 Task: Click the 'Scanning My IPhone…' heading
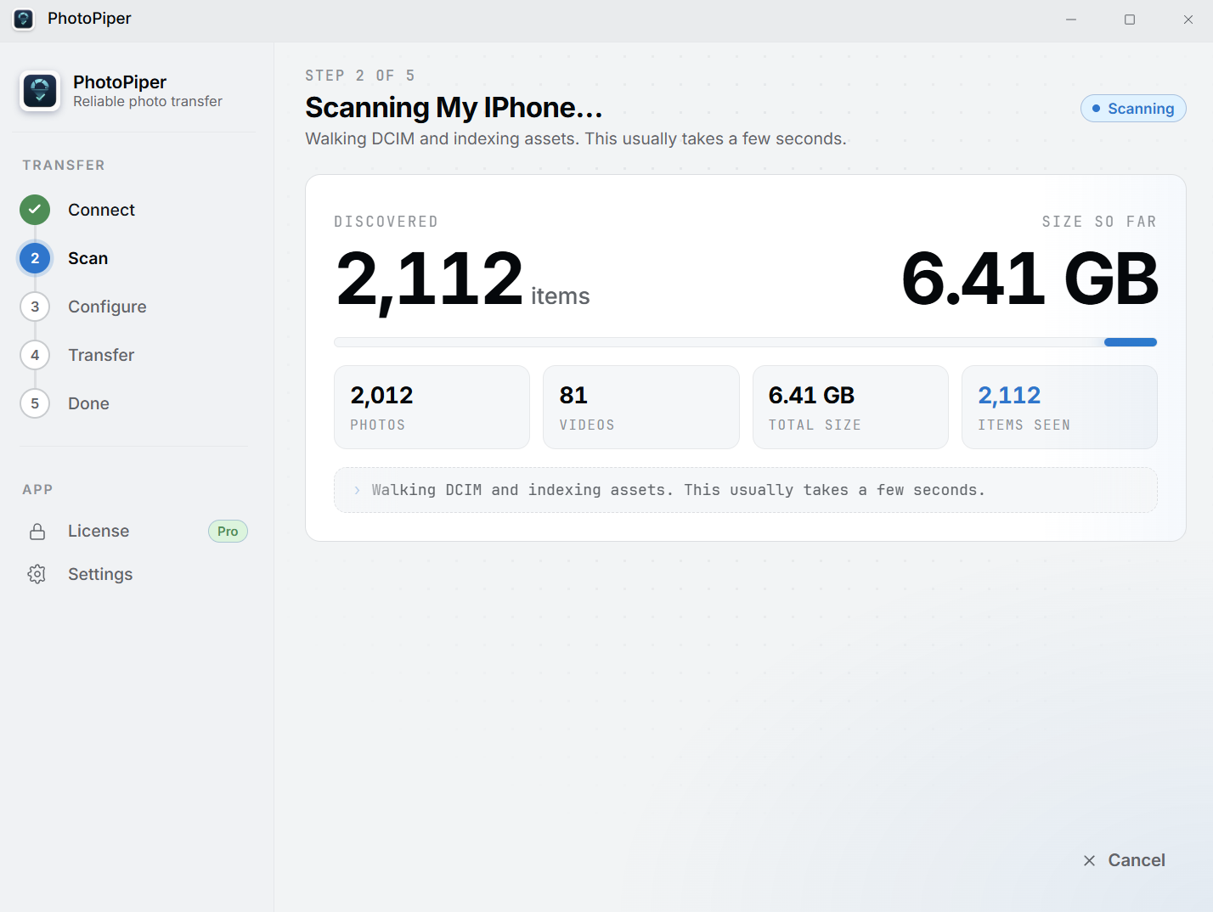point(454,108)
